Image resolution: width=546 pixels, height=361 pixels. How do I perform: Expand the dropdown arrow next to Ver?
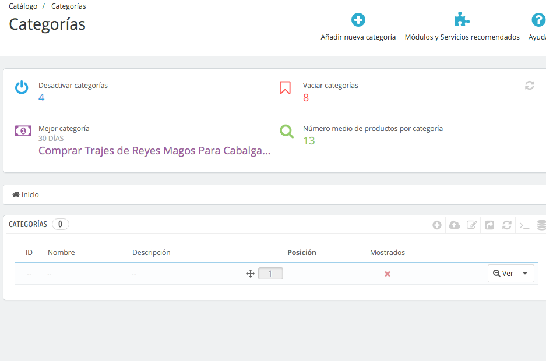point(525,273)
